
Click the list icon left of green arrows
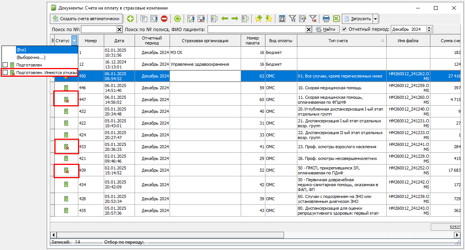click(214, 19)
